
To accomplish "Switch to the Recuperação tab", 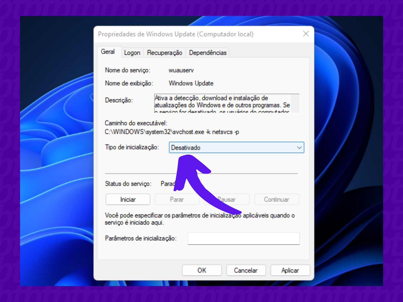I will 165,53.
